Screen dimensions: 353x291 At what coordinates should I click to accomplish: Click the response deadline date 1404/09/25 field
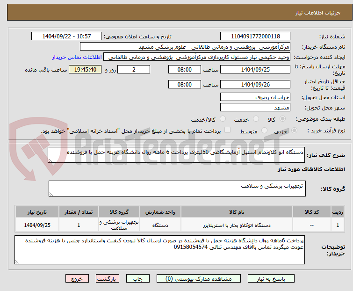[x=255, y=69]
